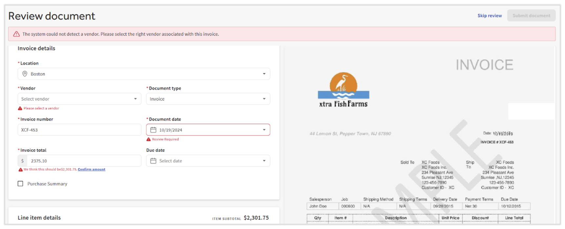Viewport: 565px width, 229px height.
Task: Open the Document type dropdown
Action: tap(264, 99)
